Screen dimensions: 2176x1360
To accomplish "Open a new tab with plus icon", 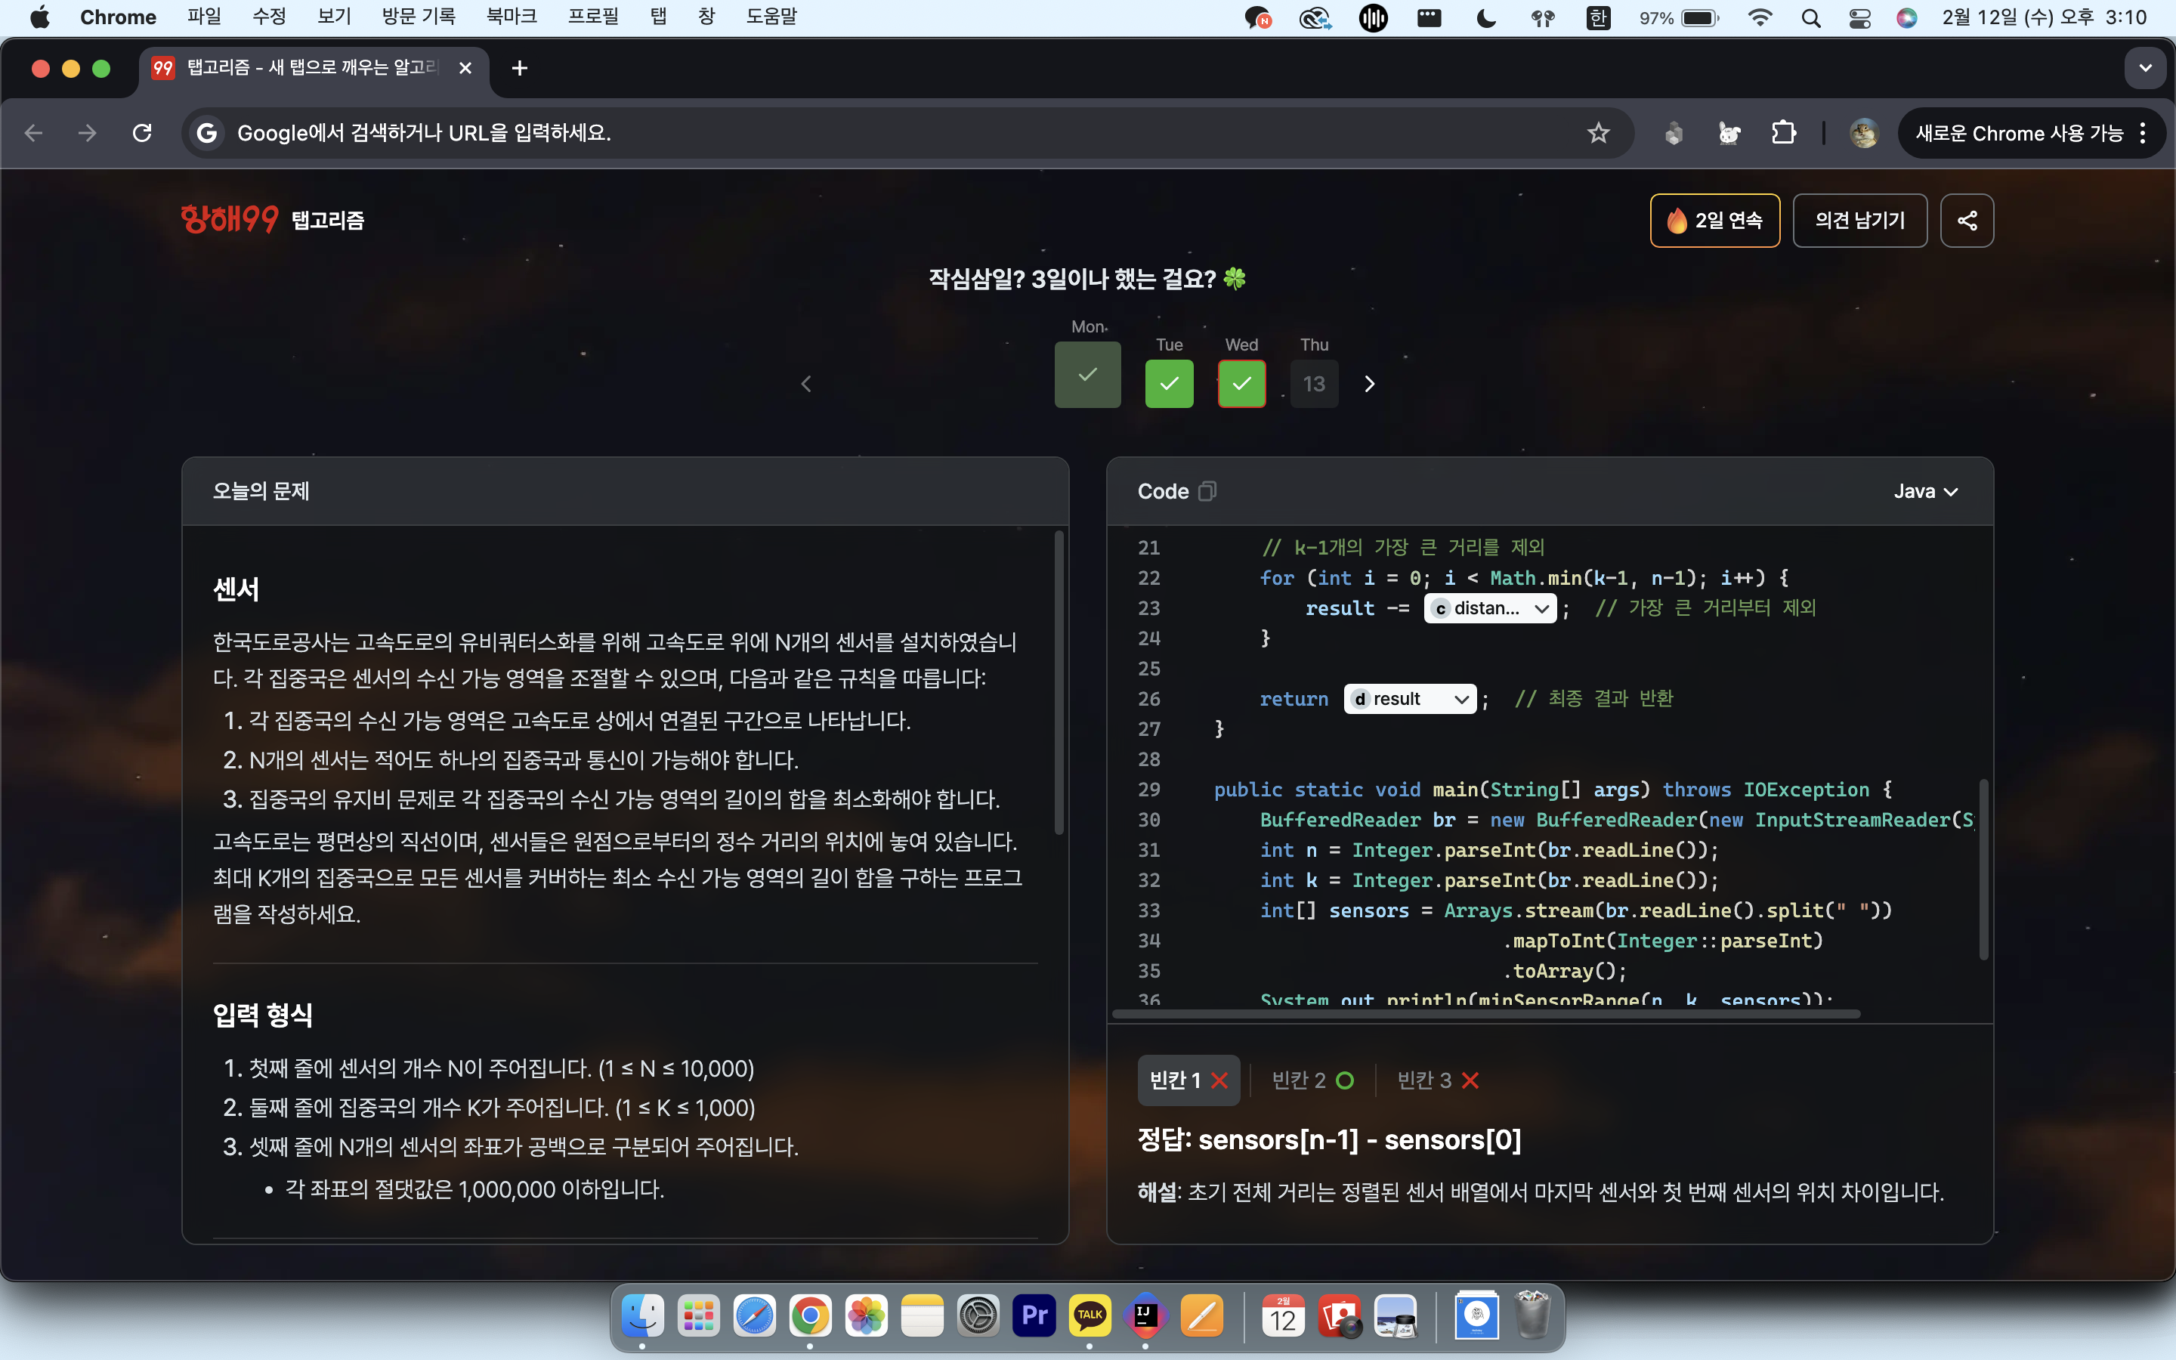I will tap(519, 68).
